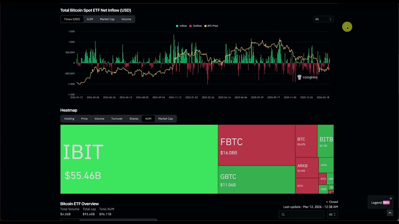Select Price heatmap tab
The height and width of the screenshot is (224, 399).
point(84,119)
